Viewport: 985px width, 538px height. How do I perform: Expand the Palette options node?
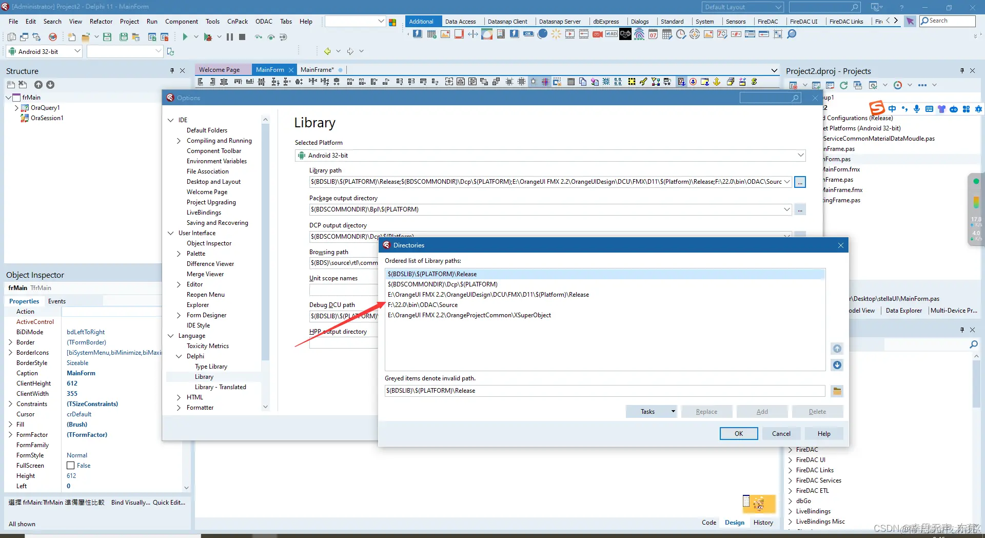[x=179, y=254]
